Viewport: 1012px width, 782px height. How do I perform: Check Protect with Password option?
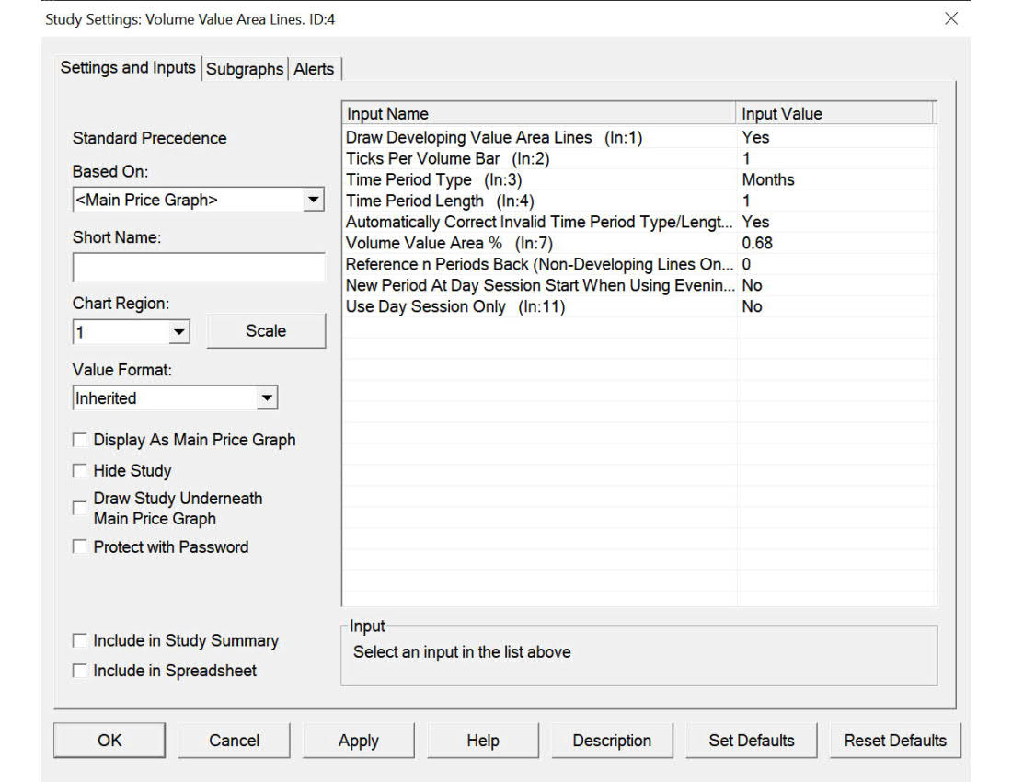[80, 547]
